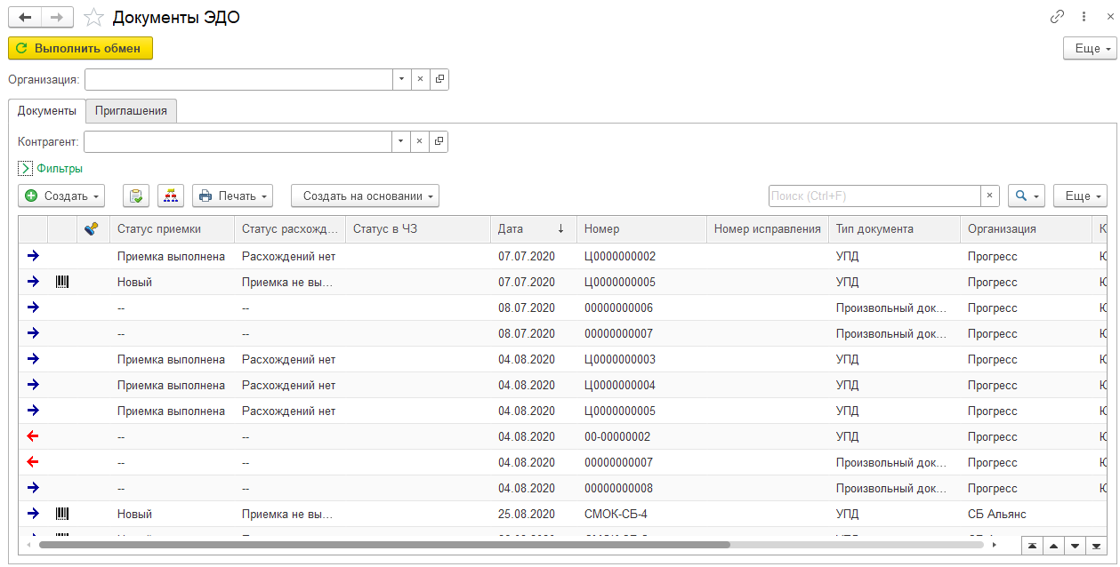Screen dimensions: 1120x567
Task: Click the forward navigation arrow
Action: tap(58, 17)
